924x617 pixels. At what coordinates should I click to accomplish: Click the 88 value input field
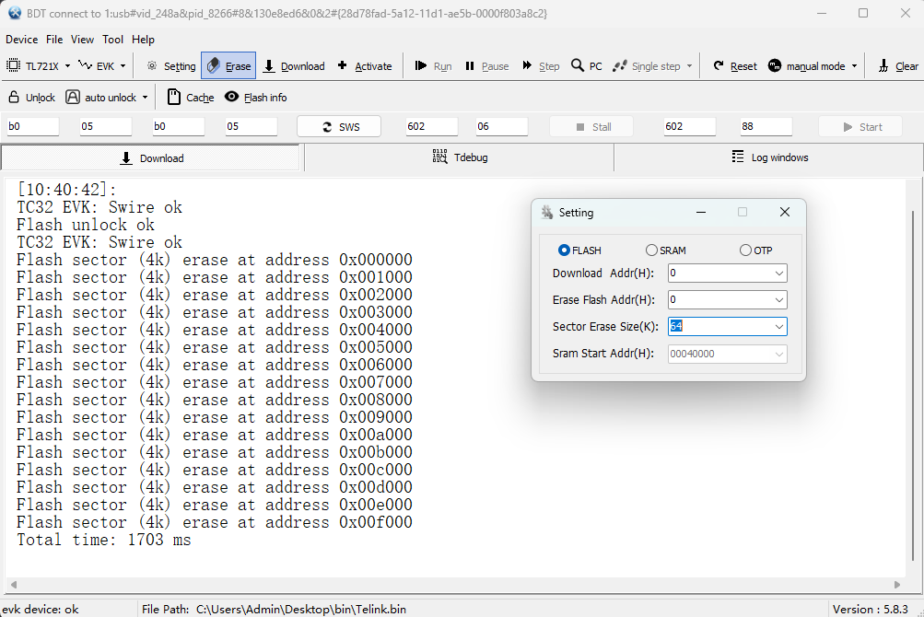pyautogui.click(x=766, y=126)
